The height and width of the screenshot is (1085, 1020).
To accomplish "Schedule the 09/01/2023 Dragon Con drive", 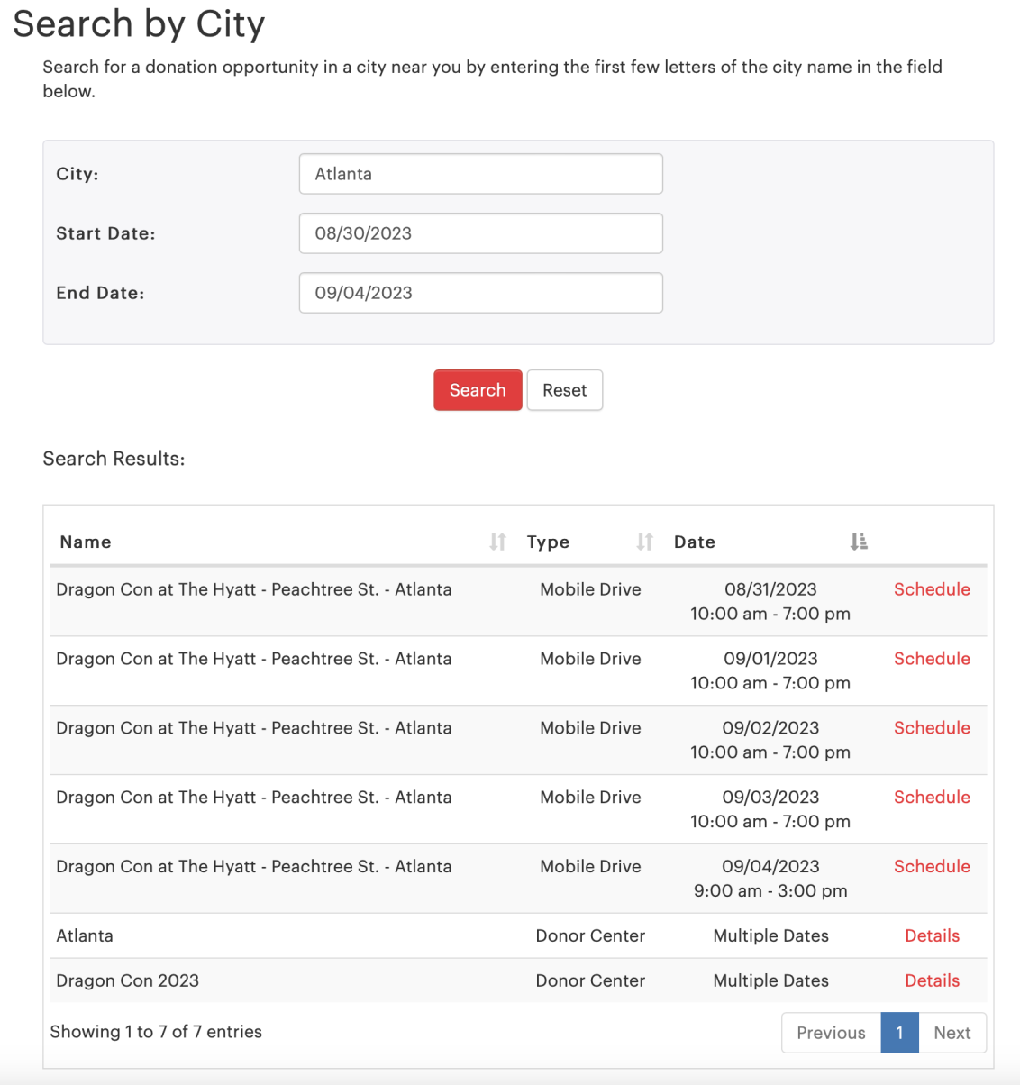I will [x=932, y=659].
